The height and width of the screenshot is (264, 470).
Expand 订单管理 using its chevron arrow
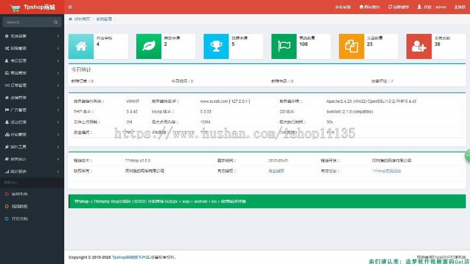click(58, 86)
